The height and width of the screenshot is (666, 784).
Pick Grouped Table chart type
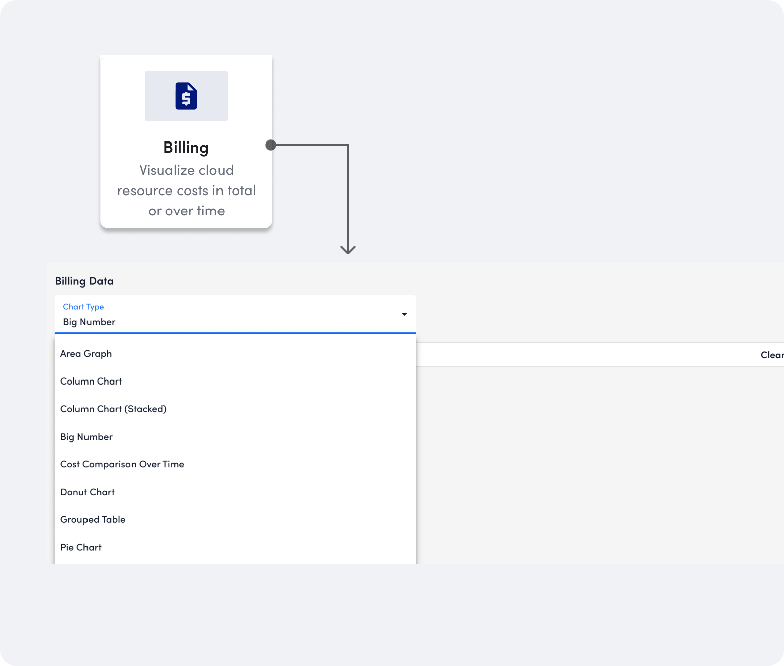click(x=235, y=520)
